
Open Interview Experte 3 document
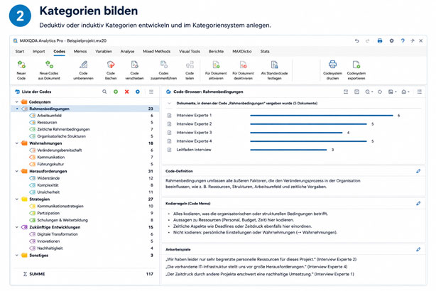pos(194,133)
